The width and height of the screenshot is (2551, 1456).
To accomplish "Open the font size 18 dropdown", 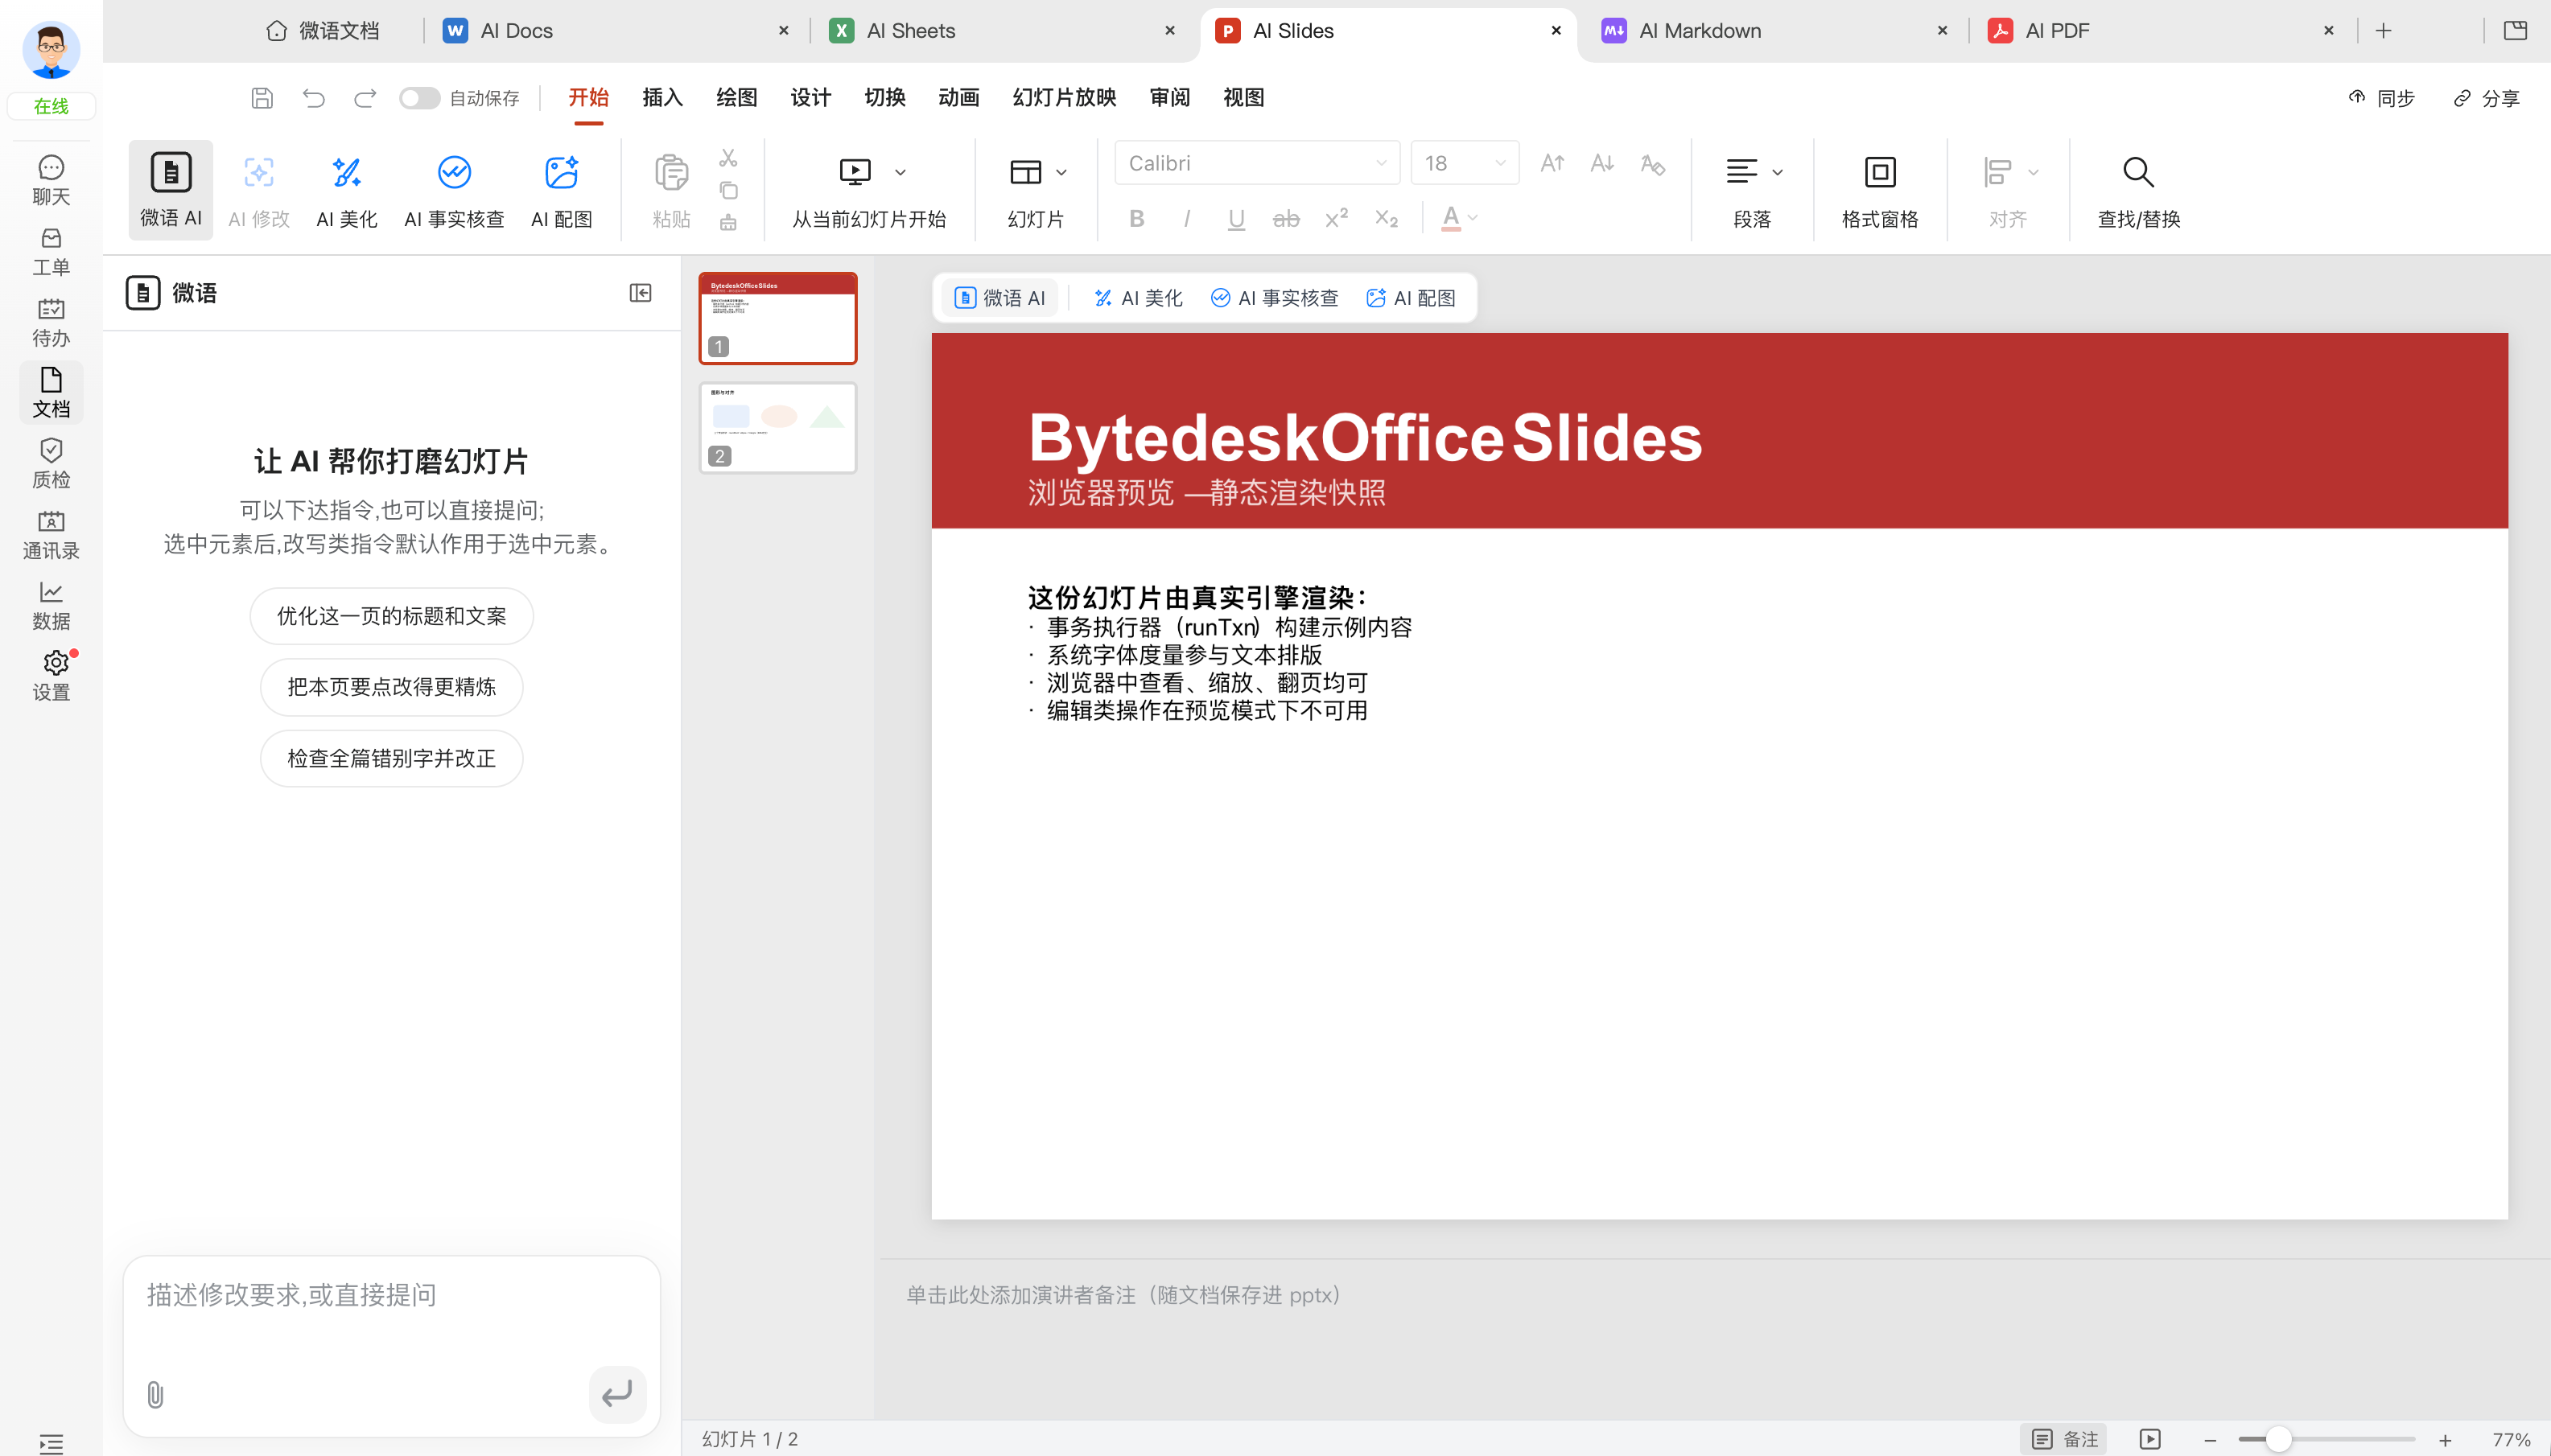I will tap(1465, 163).
